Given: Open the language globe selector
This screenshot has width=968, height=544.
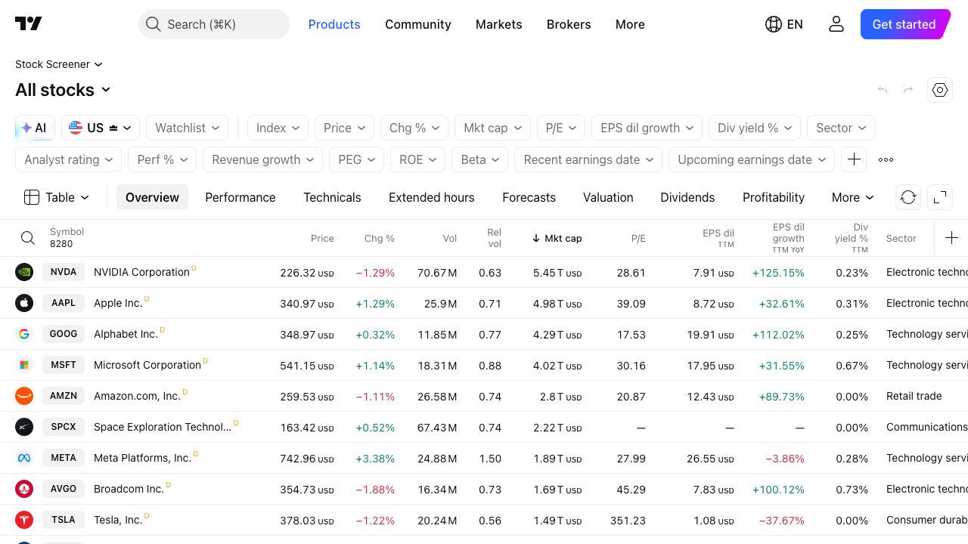Looking at the screenshot, I should pyautogui.click(x=784, y=24).
